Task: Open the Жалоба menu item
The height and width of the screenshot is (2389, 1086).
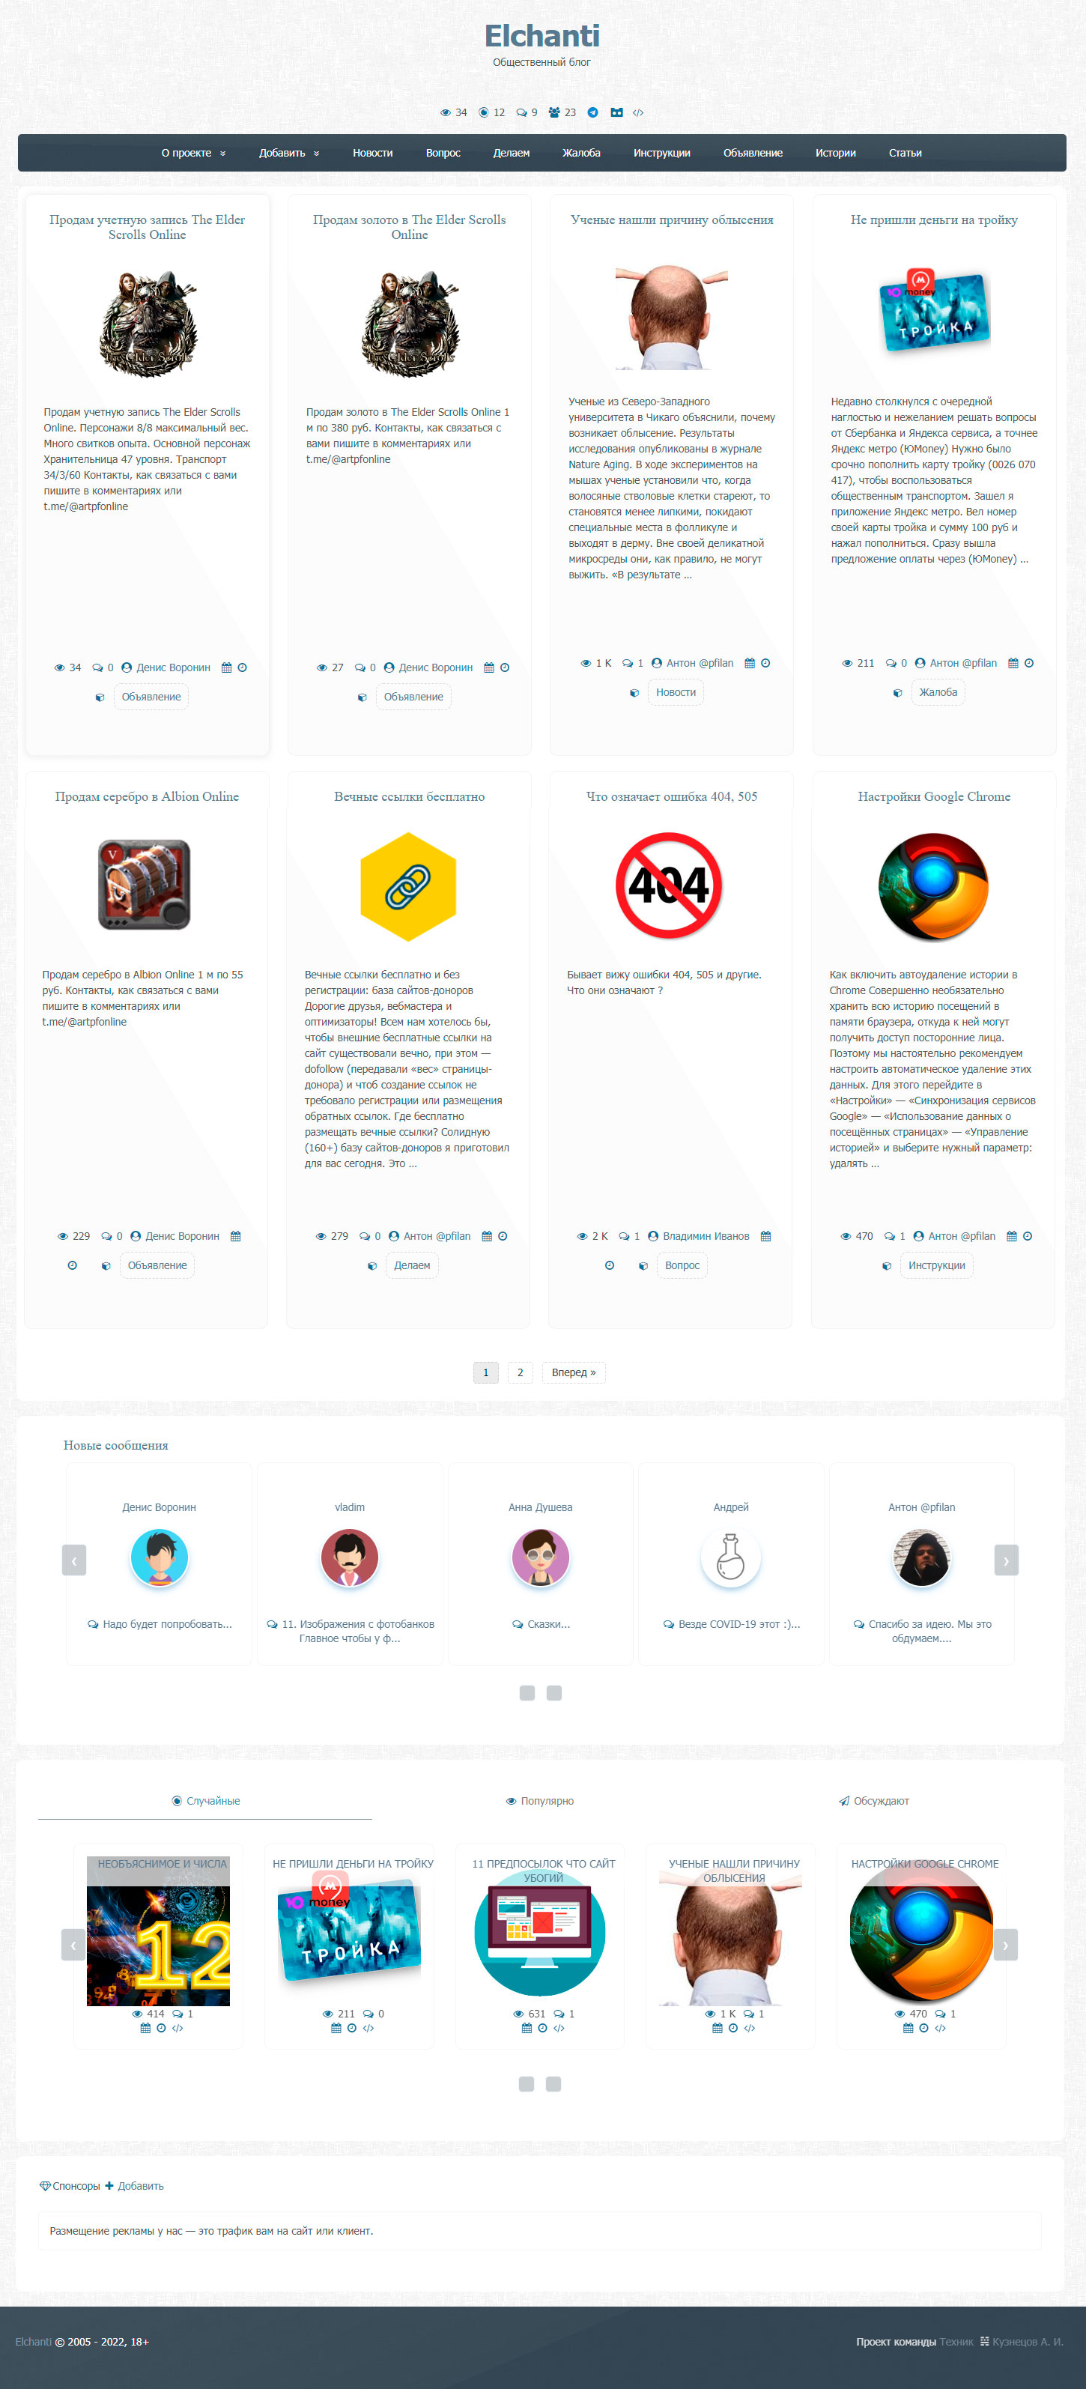Action: (x=581, y=153)
